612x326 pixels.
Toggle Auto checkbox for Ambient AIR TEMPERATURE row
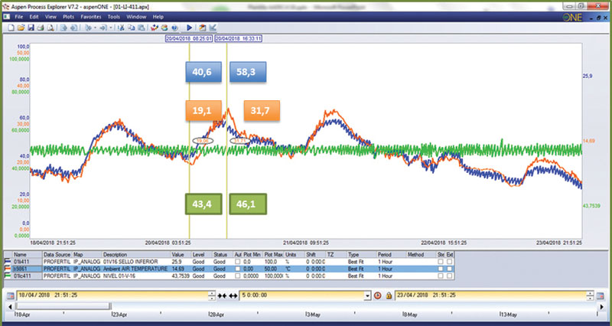(x=237, y=269)
